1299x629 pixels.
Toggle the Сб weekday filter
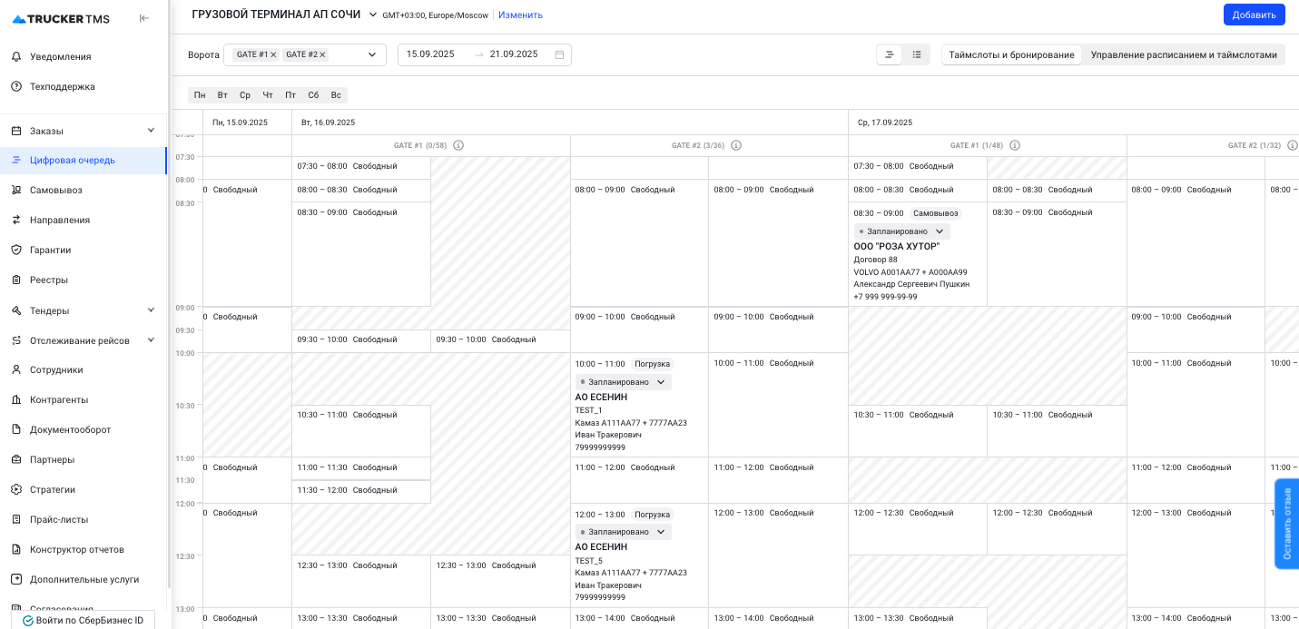(x=313, y=95)
